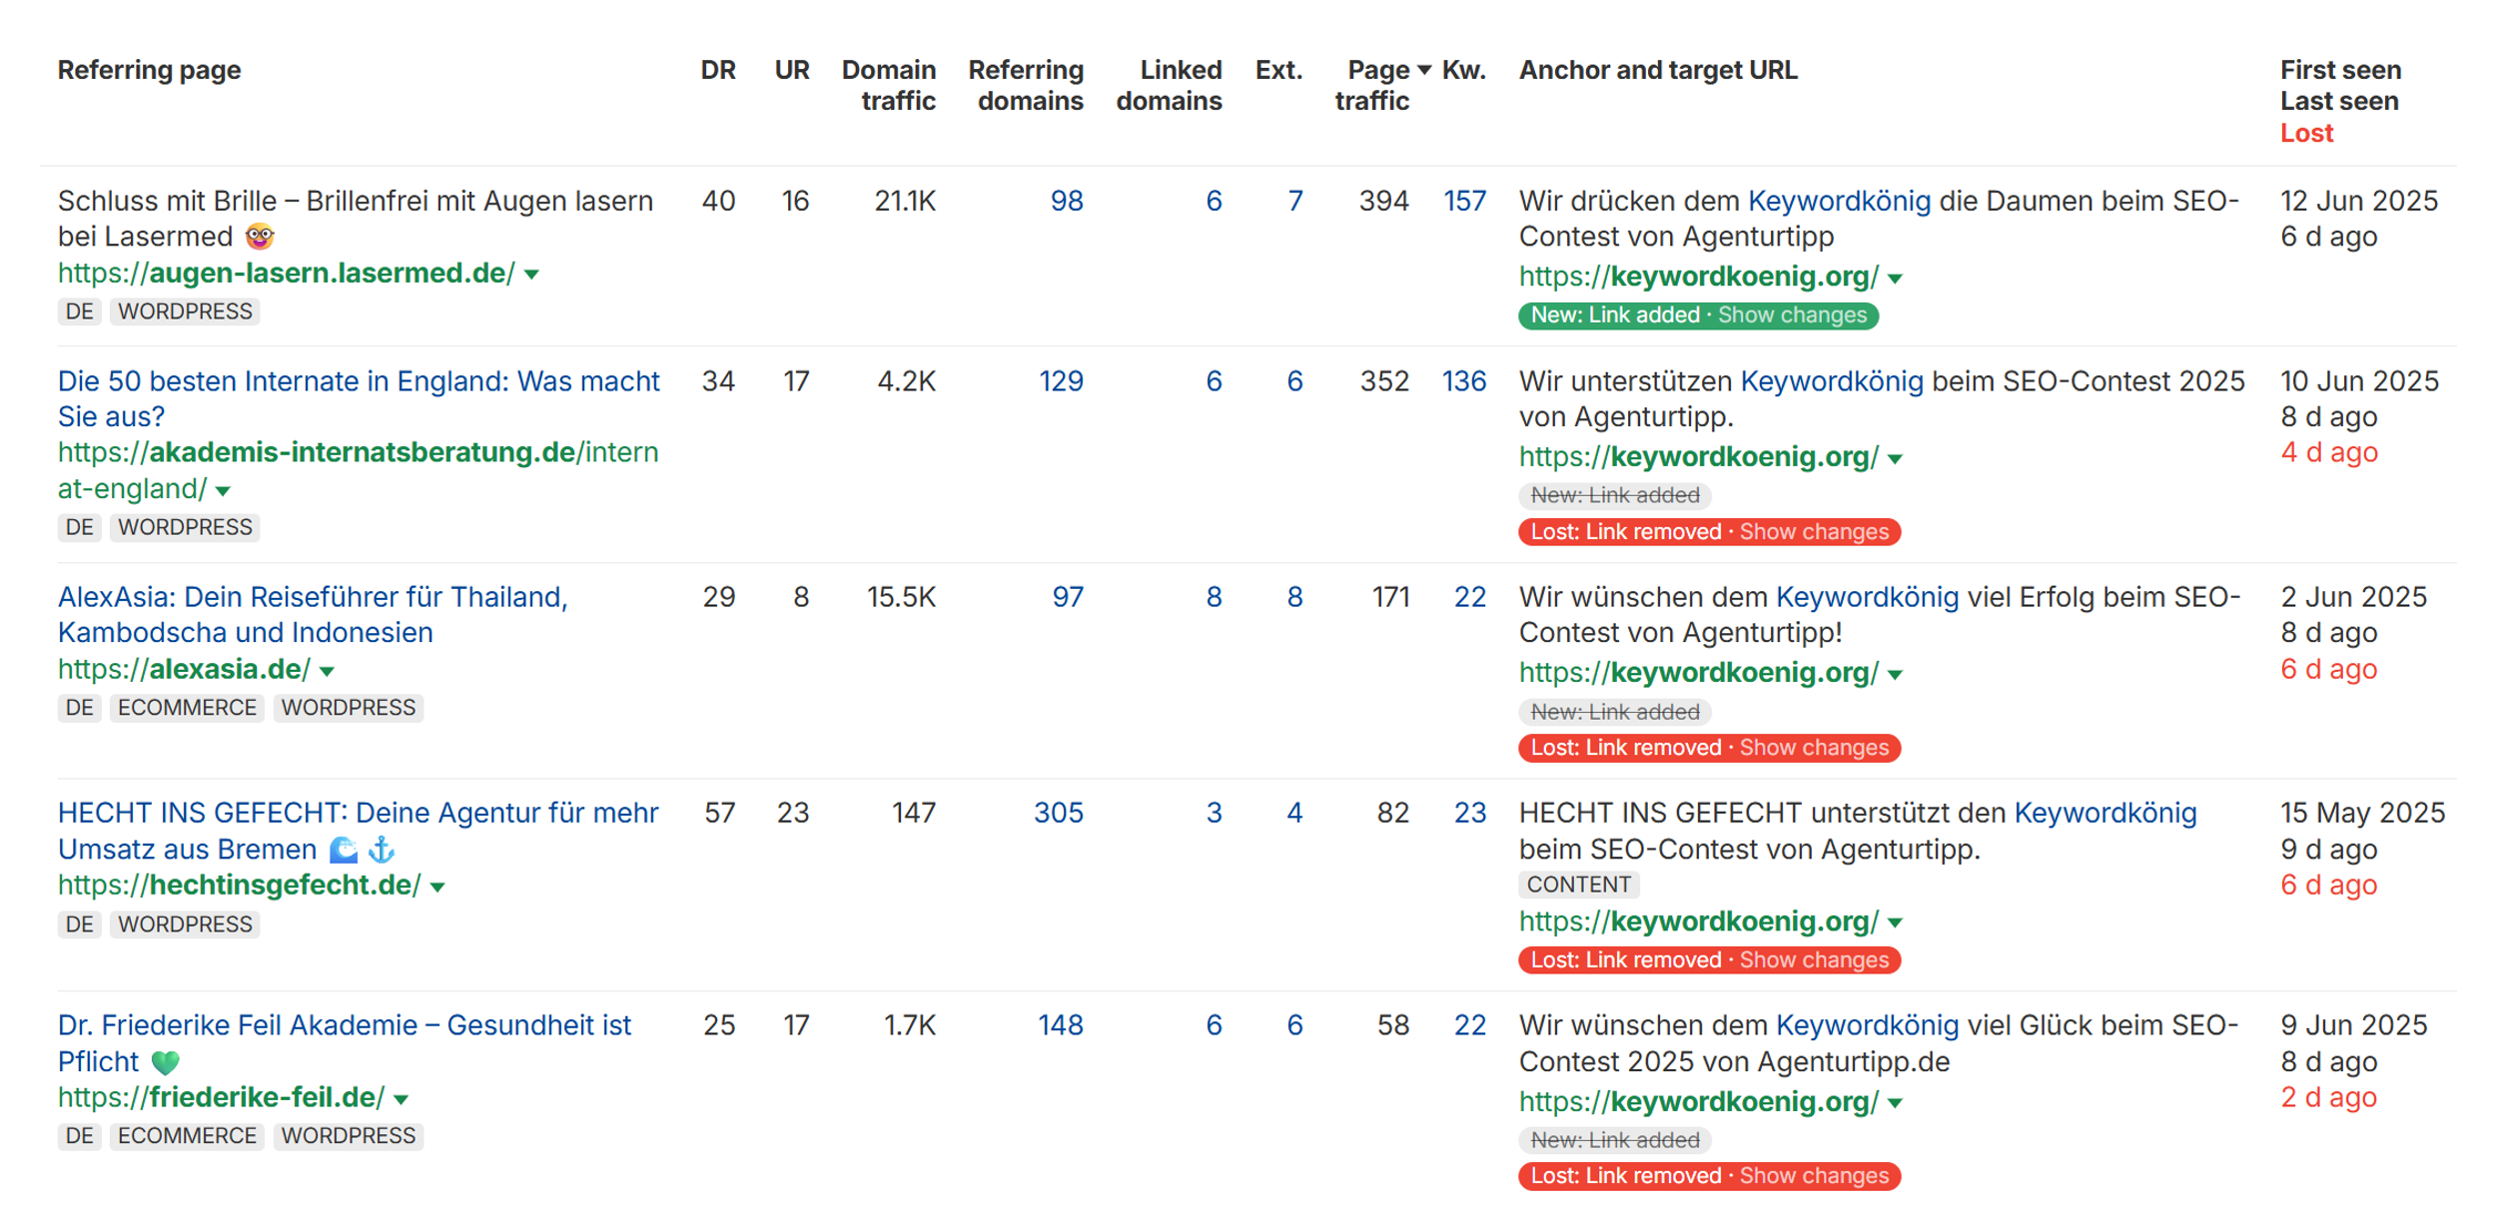Image resolution: width=2493 pixels, height=1220 pixels.
Task: Sort by Referring domains column header
Action: pyautogui.click(x=1026, y=85)
